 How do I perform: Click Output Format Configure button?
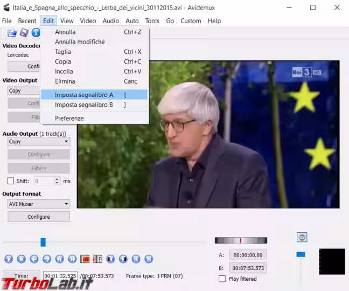click(39, 217)
